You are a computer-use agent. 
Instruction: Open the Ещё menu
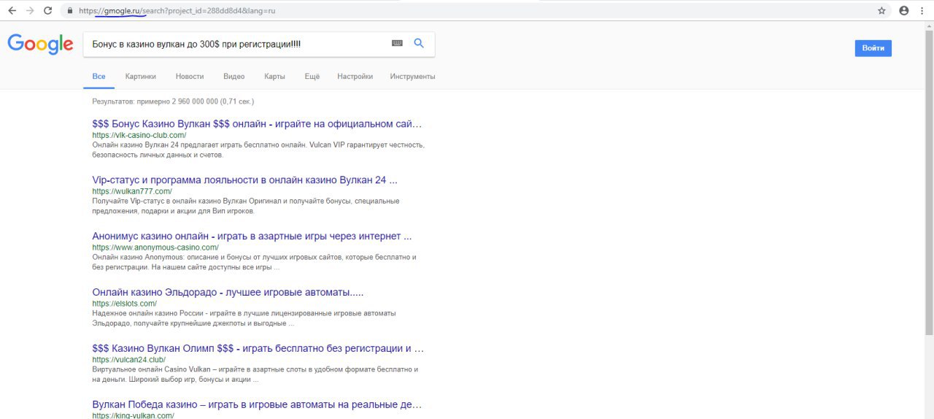point(312,76)
